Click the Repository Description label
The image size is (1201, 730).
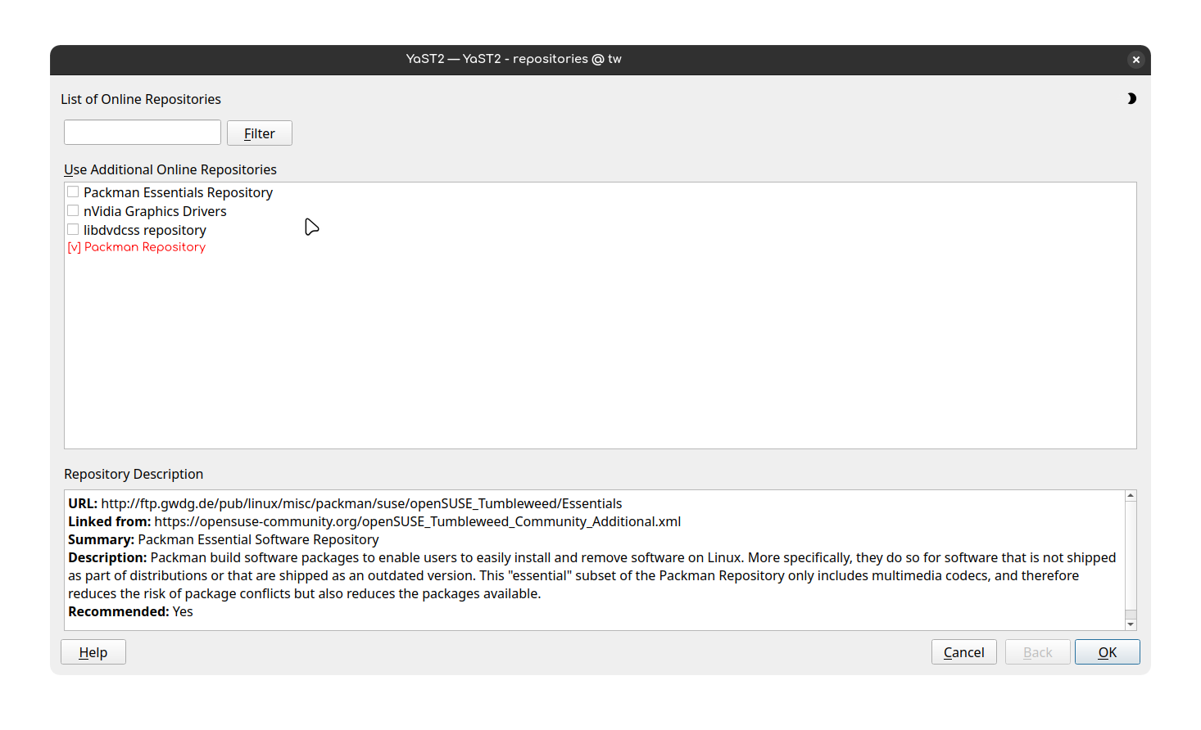click(x=134, y=474)
